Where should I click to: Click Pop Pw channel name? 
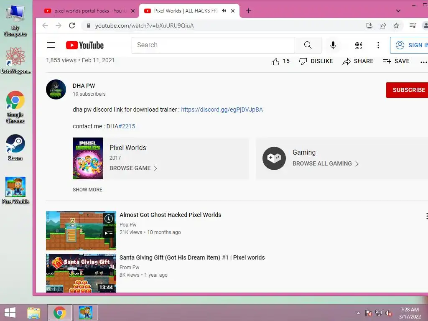(x=128, y=224)
